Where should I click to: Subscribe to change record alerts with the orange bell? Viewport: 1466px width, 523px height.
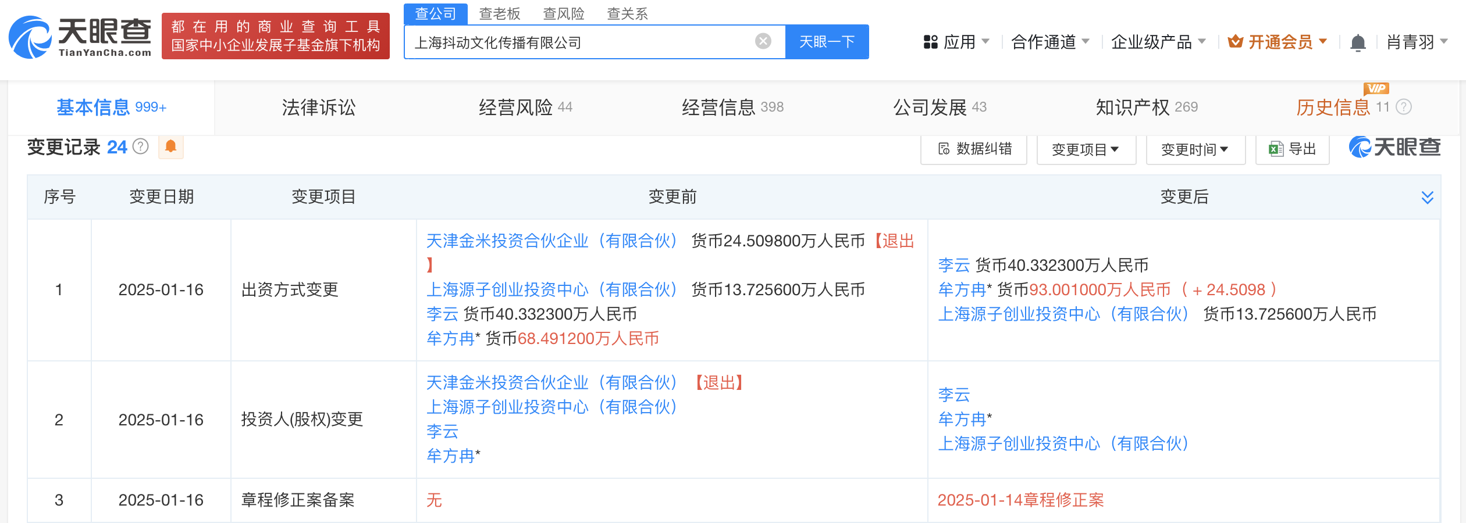point(170,146)
